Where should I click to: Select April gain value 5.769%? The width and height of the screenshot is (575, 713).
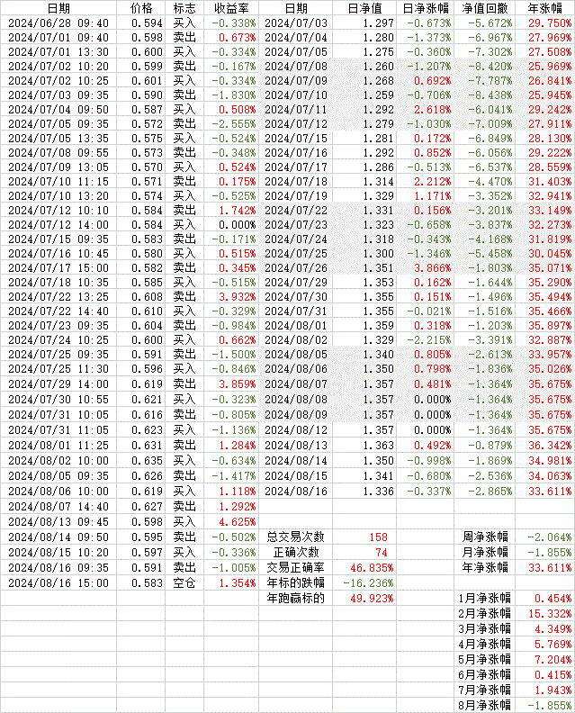553,645
